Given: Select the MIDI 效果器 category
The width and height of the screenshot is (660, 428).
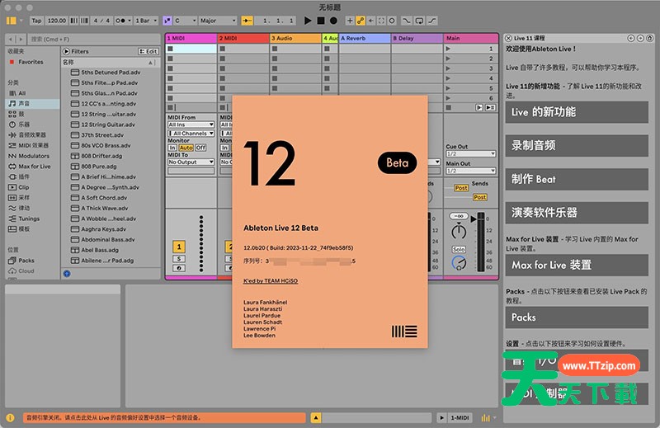Looking at the screenshot, I should 33,145.
